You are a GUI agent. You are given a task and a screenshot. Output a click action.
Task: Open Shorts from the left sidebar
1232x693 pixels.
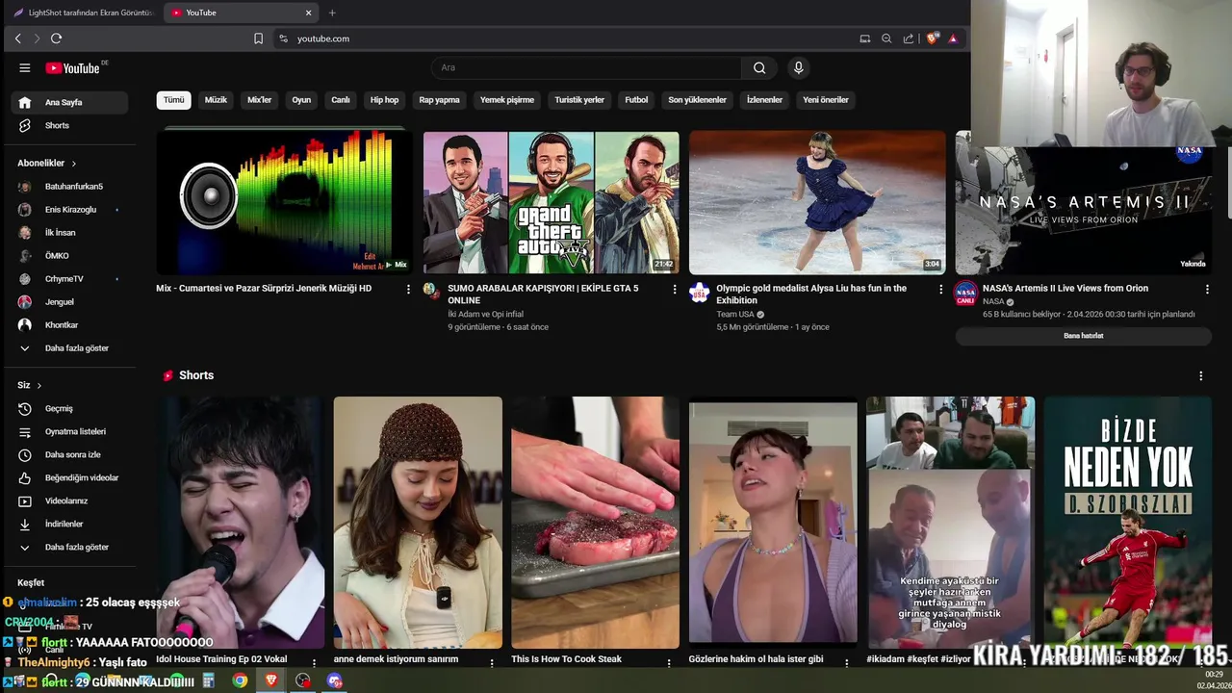pyautogui.click(x=71, y=125)
